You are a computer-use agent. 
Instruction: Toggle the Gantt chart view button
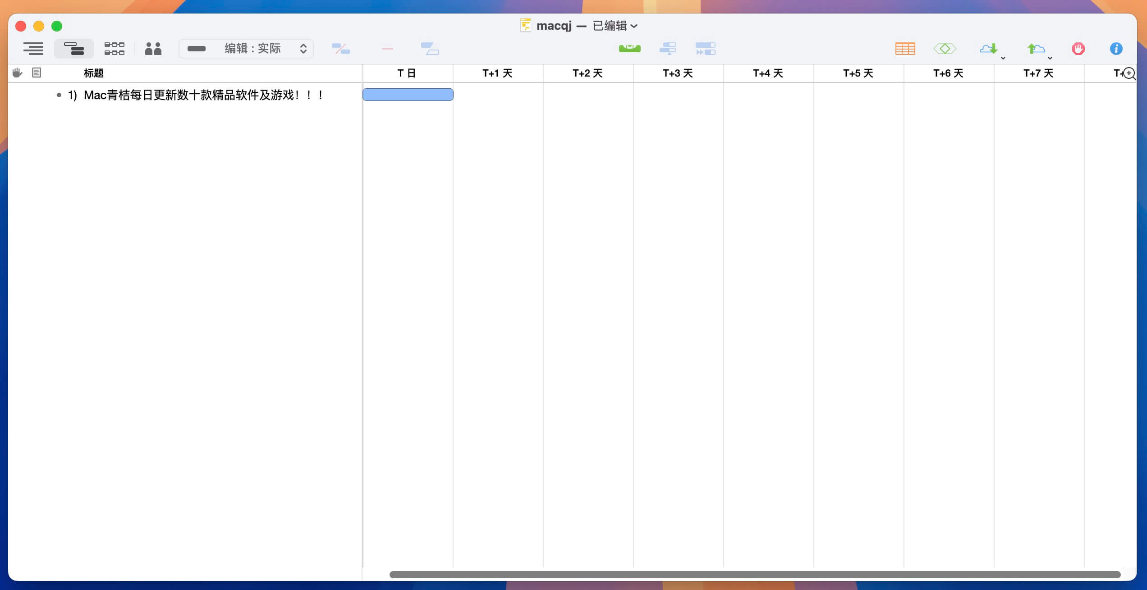click(x=74, y=48)
